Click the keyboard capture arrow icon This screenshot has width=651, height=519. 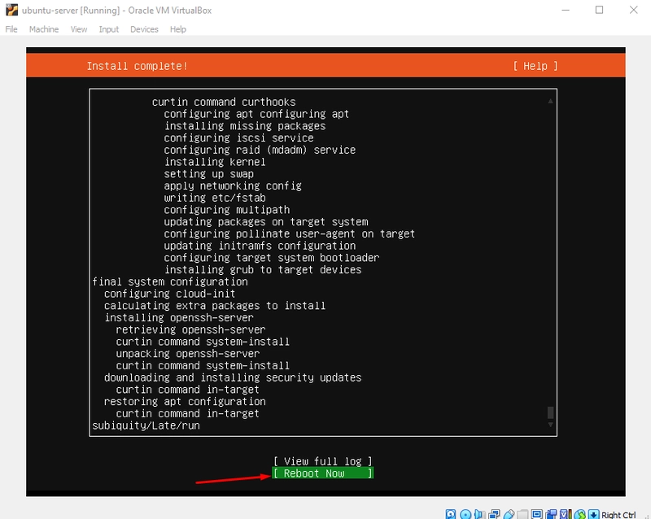pos(594,514)
